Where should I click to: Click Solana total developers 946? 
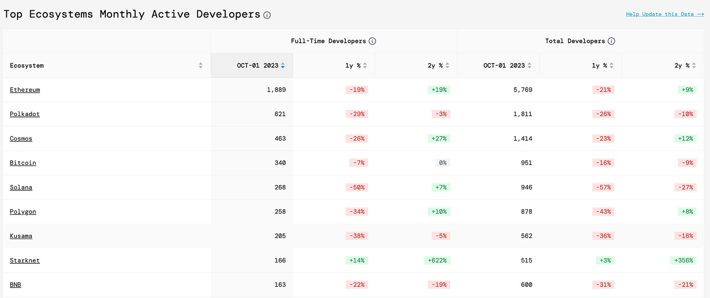526,187
